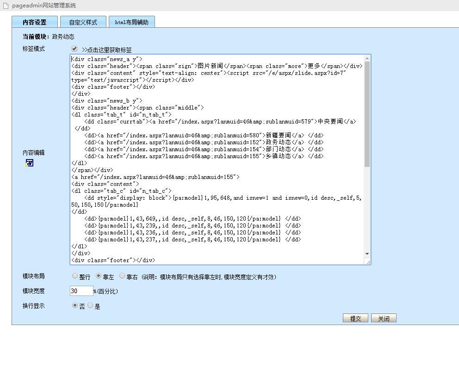This screenshot has width=459, height=369.
Task: Click the scroll down arrow of code textarea
Action: (x=367, y=254)
